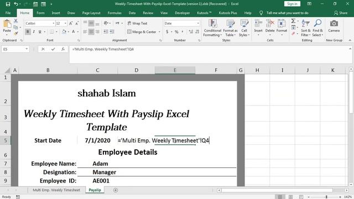This screenshot has height=199, width=354.
Task: Open the Multi Emp. Weekly Timesheet sheet tab
Action: pyautogui.click(x=56, y=190)
